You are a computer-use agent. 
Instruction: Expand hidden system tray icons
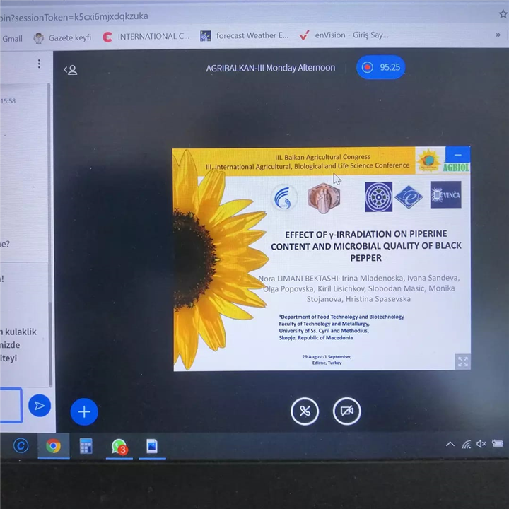[450, 445]
